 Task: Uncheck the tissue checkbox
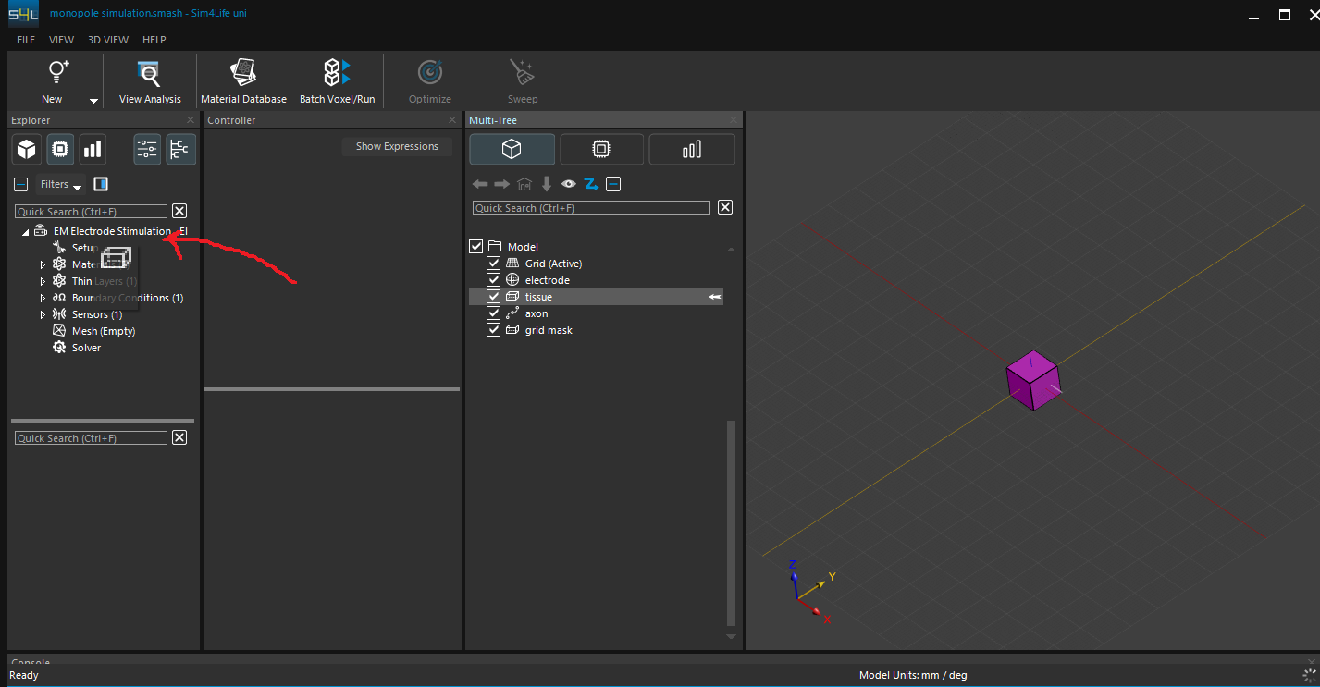coord(494,297)
